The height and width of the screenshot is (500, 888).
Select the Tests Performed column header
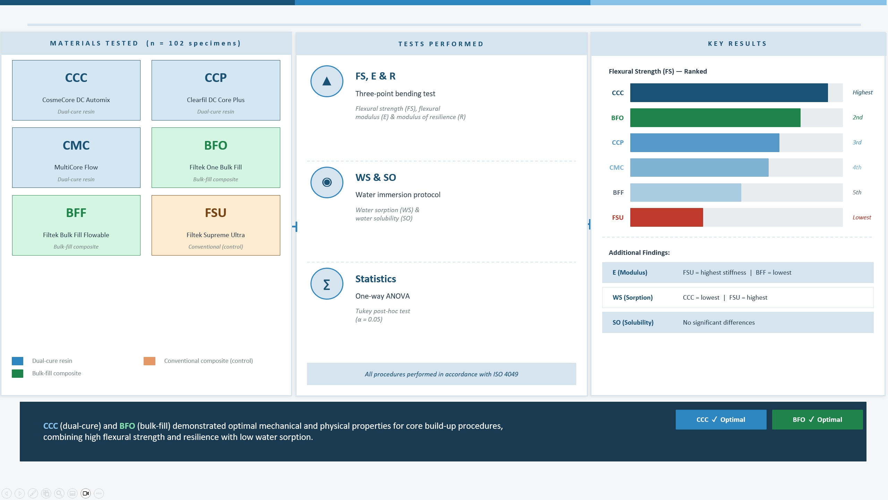441,44
